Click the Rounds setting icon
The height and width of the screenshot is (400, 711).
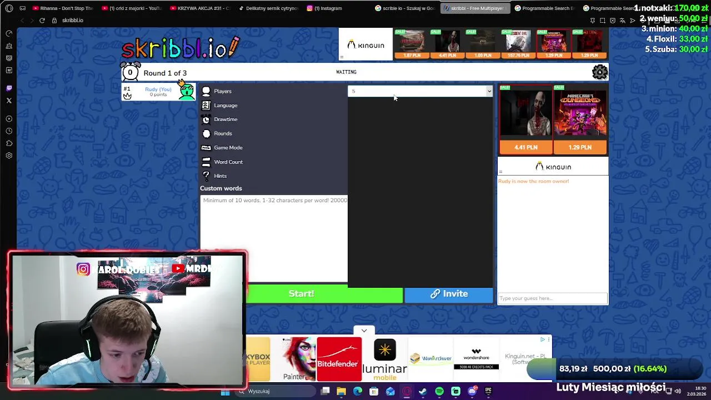tap(206, 133)
